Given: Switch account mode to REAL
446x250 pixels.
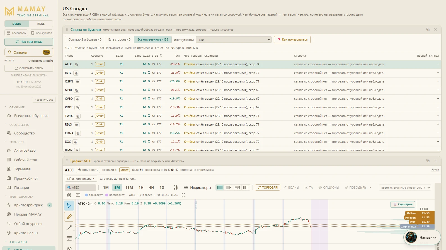Looking at the screenshot, I should (41, 24).
